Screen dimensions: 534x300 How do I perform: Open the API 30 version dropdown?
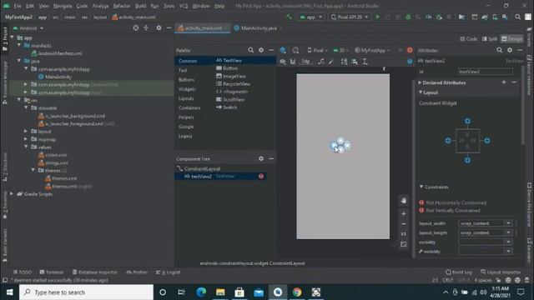[341, 50]
